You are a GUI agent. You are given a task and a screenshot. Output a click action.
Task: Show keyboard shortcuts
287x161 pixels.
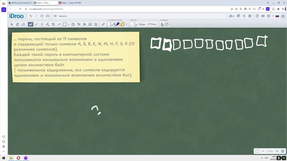[x=263, y=16]
